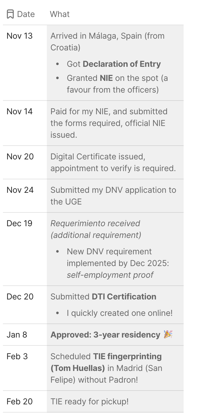Click the Nov 14 date cell

20,111
